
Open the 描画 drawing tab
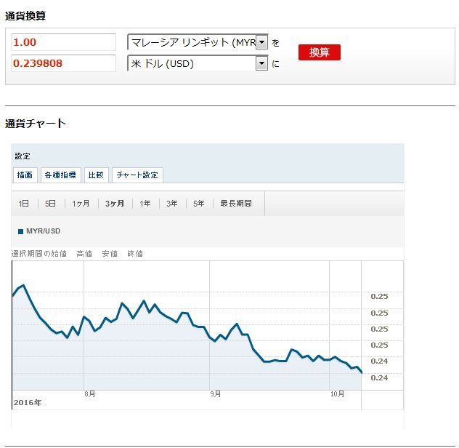click(25, 175)
